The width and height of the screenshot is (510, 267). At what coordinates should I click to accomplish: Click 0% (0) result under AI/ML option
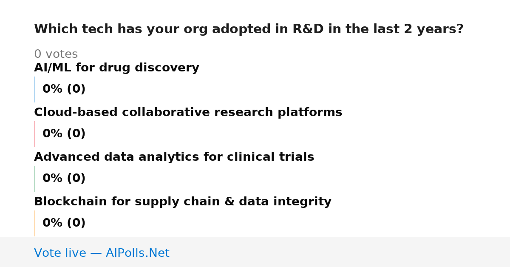[x=64, y=89]
